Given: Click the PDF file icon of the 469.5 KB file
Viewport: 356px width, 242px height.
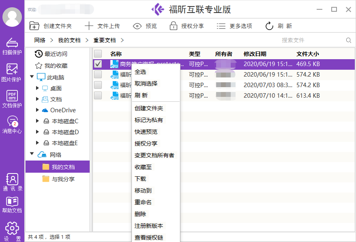Looking at the screenshot, I should click(x=114, y=64).
